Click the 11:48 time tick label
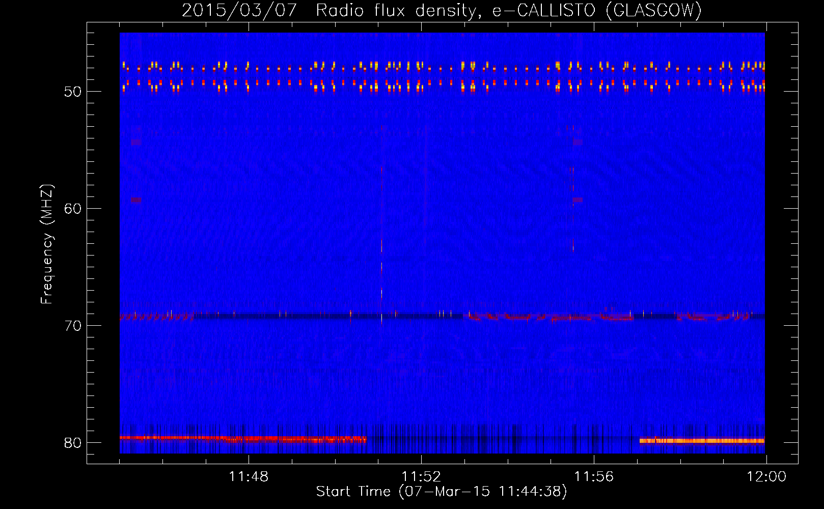This screenshot has width=824, height=509. coord(249,477)
